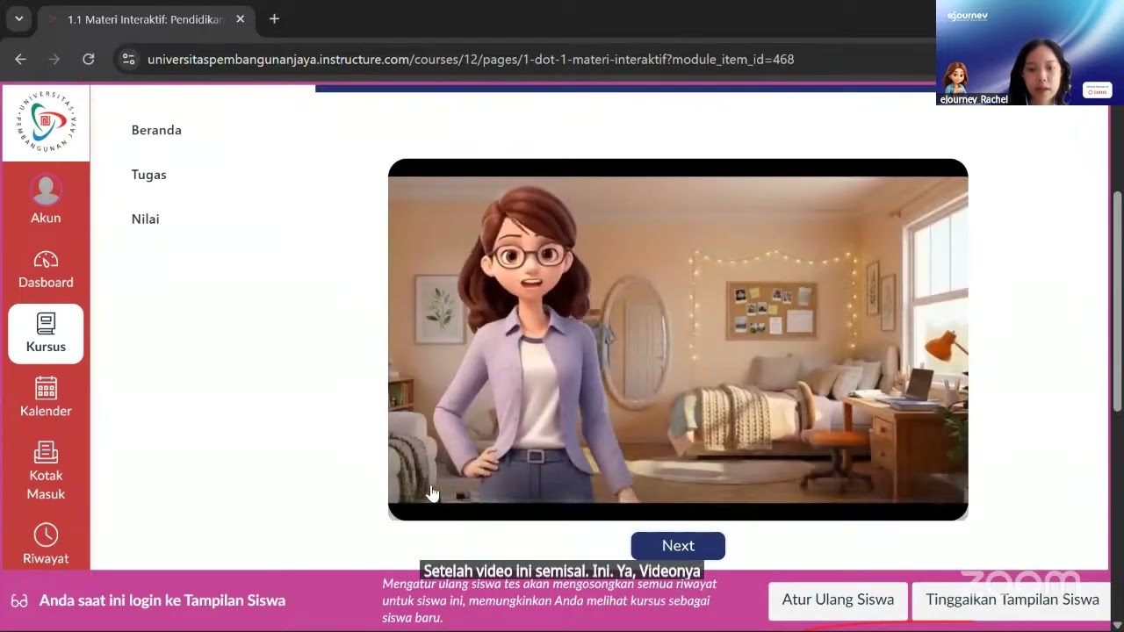Expand the tab search dropdown

pyautogui.click(x=18, y=18)
